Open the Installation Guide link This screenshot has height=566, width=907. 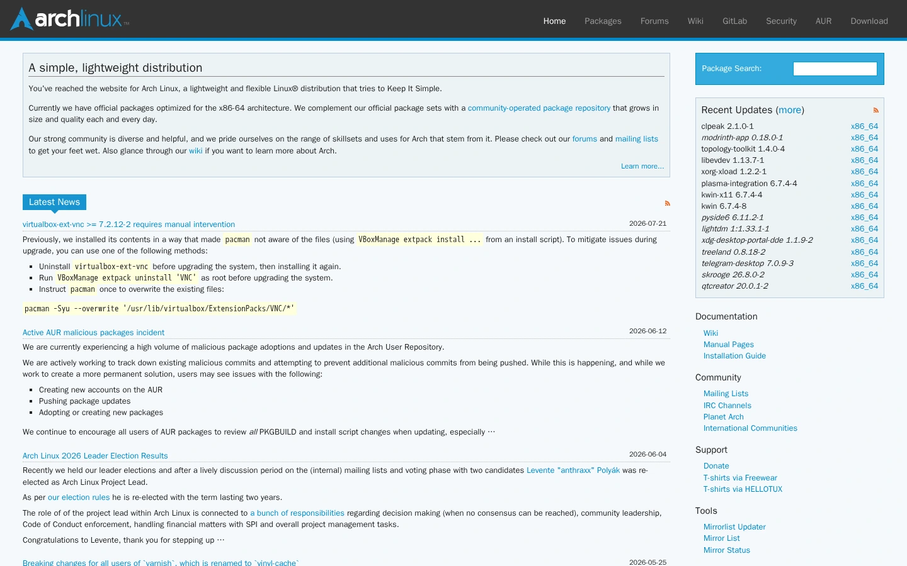[x=734, y=356]
